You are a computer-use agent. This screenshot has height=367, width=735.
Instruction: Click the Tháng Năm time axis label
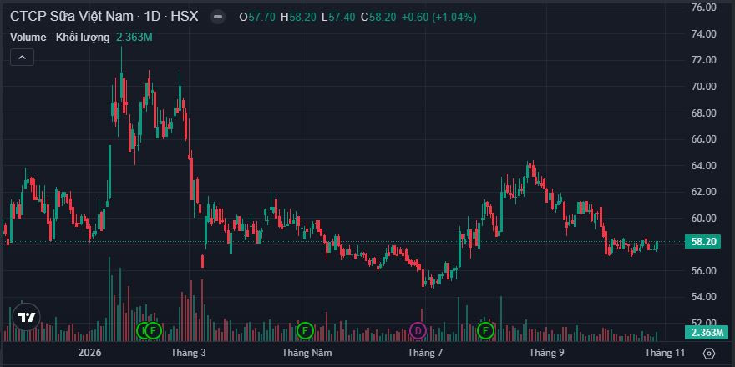coord(307,353)
